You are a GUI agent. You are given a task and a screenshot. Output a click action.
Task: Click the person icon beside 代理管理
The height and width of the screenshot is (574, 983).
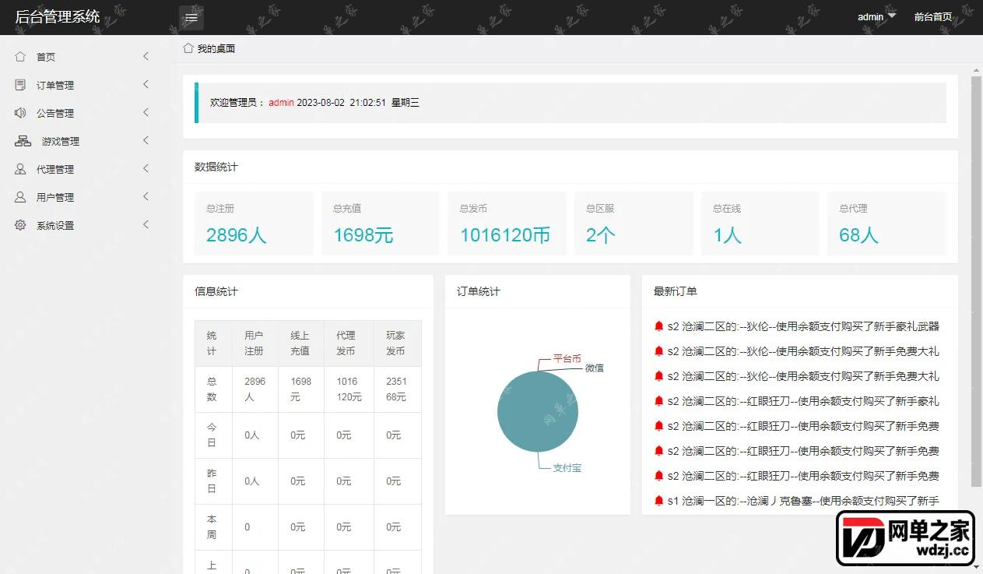tap(20, 169)
